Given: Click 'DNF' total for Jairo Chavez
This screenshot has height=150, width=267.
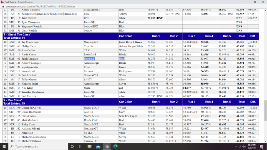Looking at the screenshot, I should [239, 18].
